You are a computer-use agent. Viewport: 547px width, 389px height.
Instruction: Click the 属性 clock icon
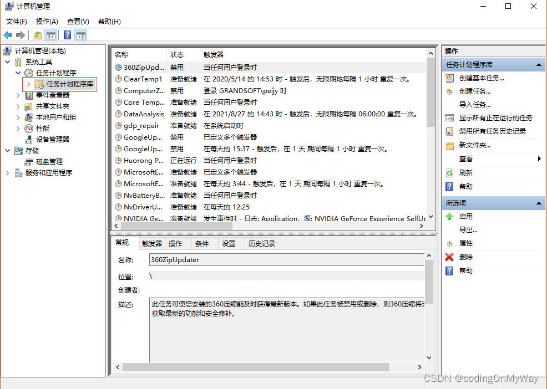[x=450, y=244]
